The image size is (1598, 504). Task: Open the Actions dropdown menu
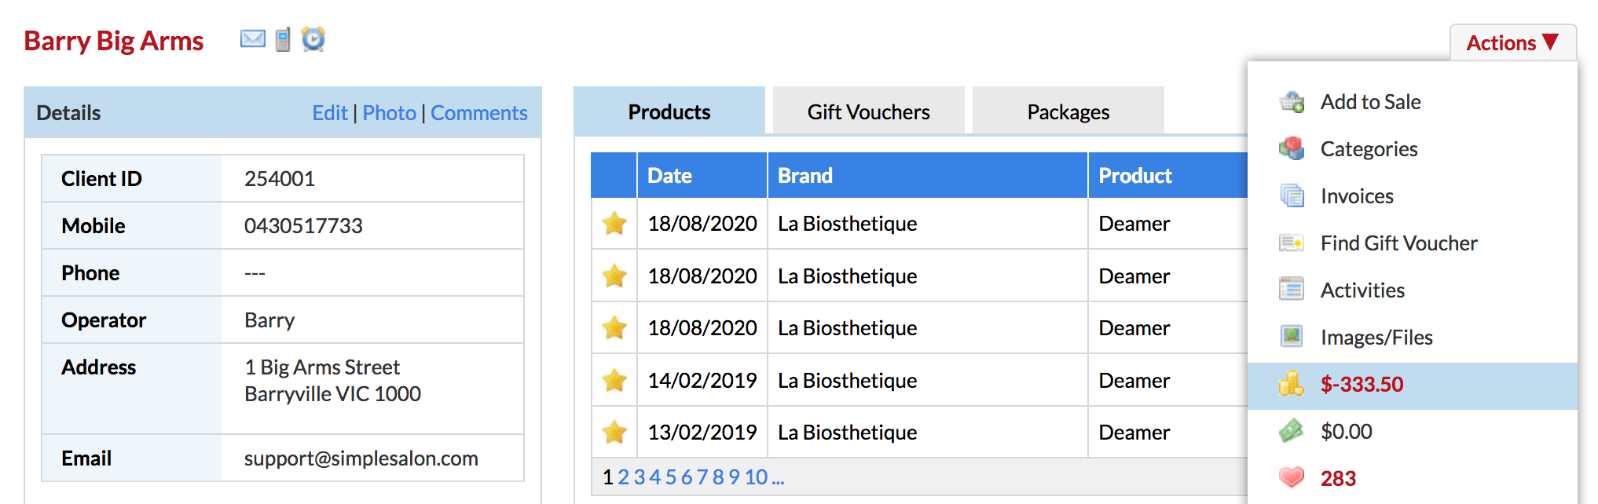tap(1512, 42)
